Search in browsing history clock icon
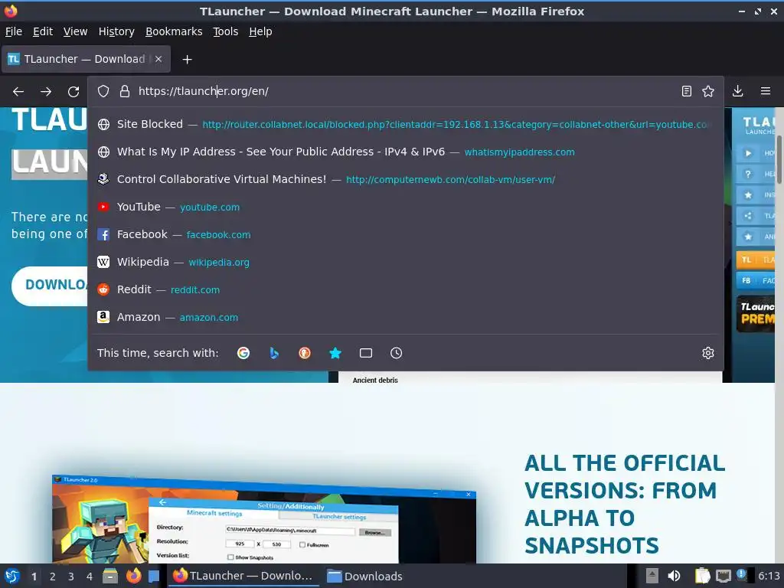784x588 pixels. click(396, 353)
